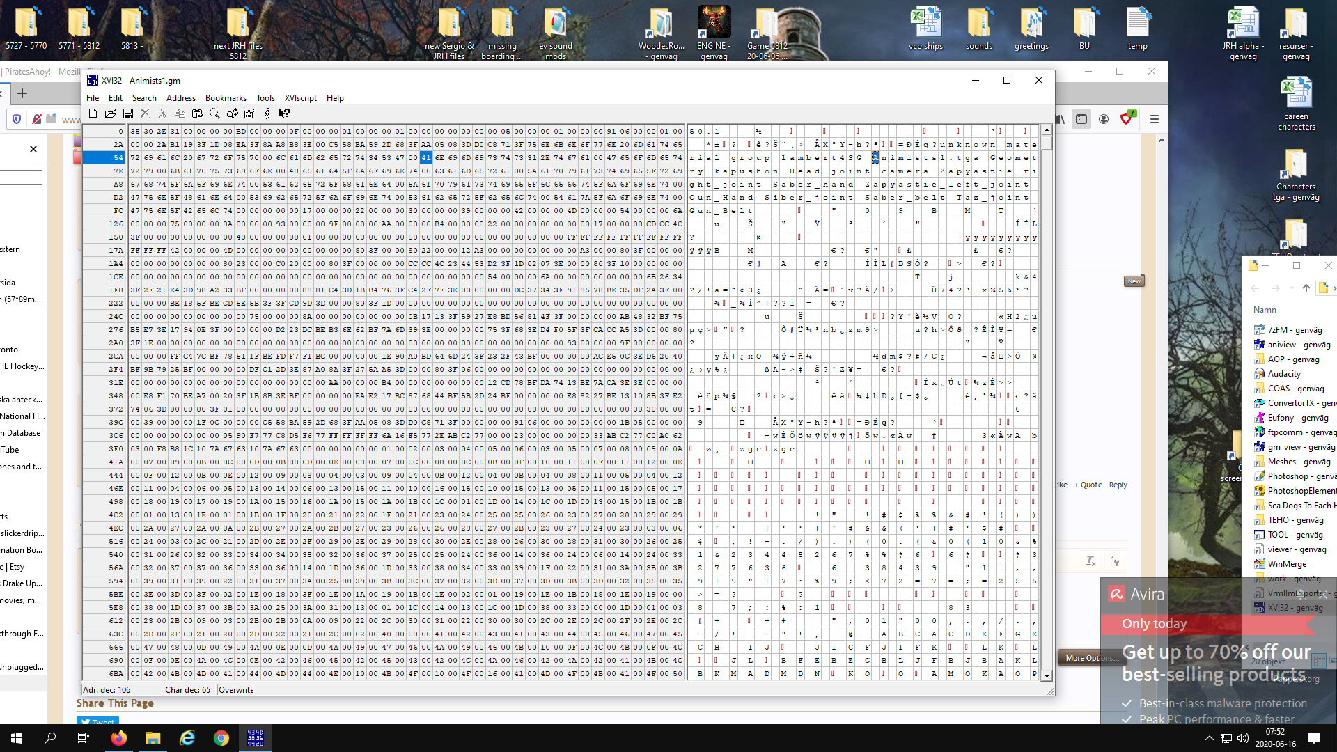Screen dimensions: 1337x752
Task: Click the Overwrite status bar indicator
Action: pos(236,690)
